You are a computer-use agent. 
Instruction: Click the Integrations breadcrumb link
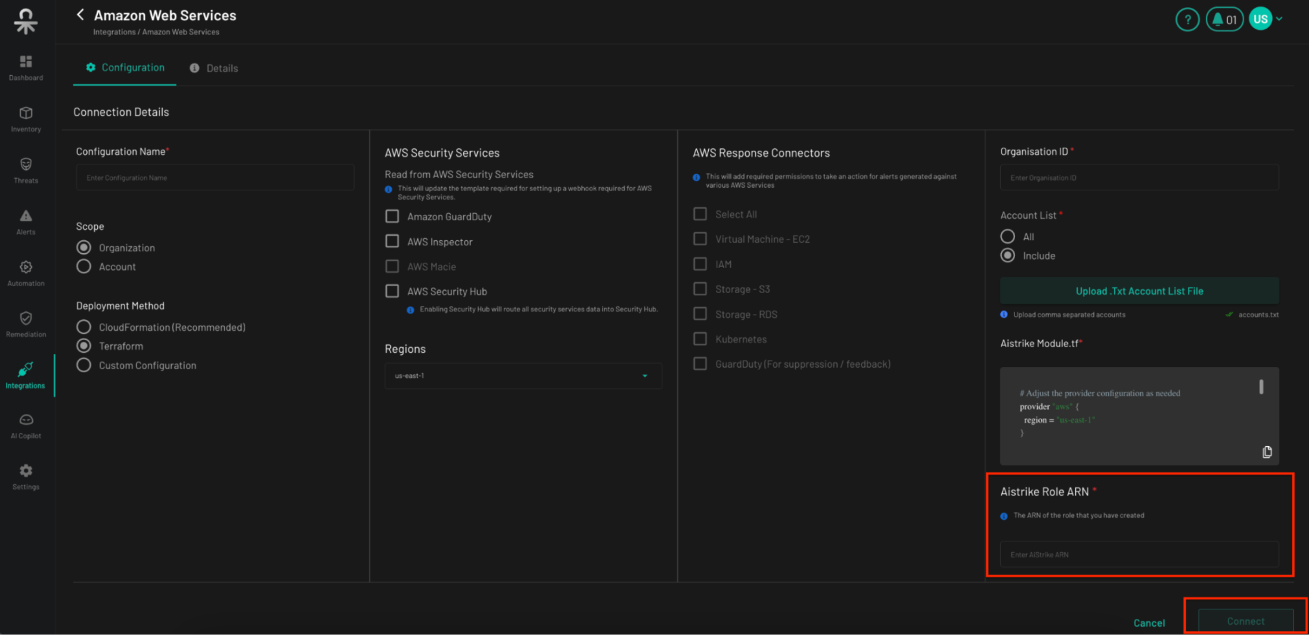point(114,32)
